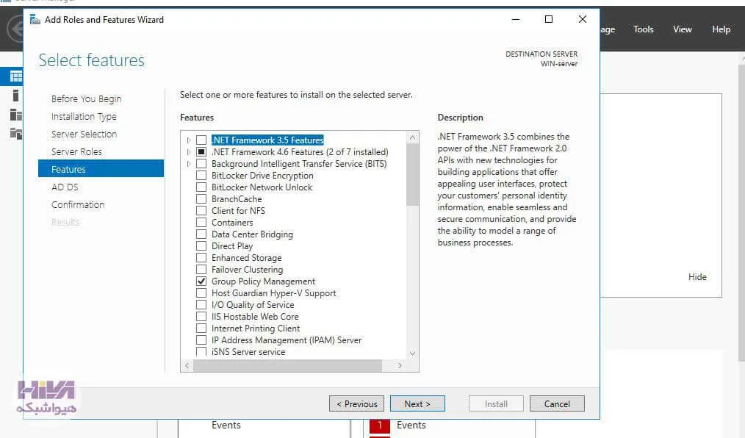The image size is (745, 438).
Task: Open the AD DS step
Action: 65,187
